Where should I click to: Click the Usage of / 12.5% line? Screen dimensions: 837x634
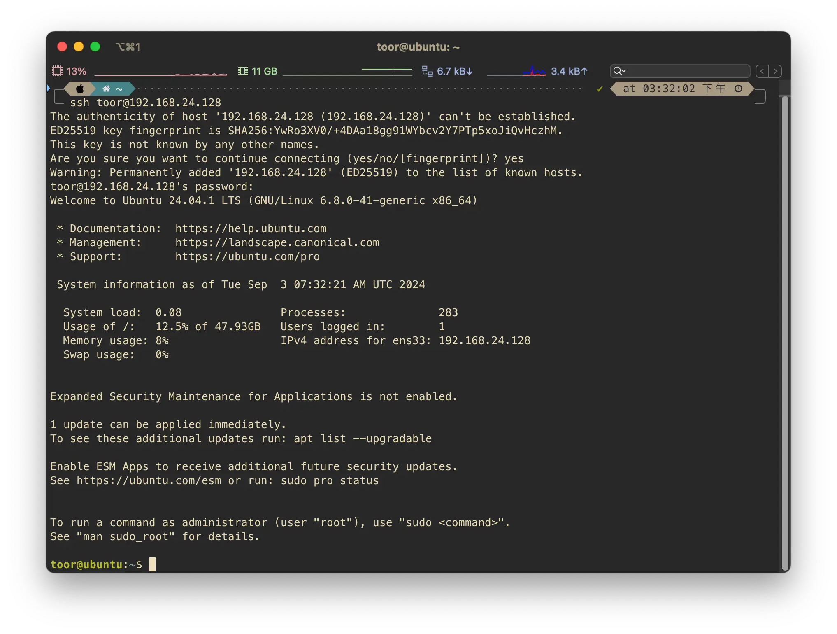click(x=162, y=326)
